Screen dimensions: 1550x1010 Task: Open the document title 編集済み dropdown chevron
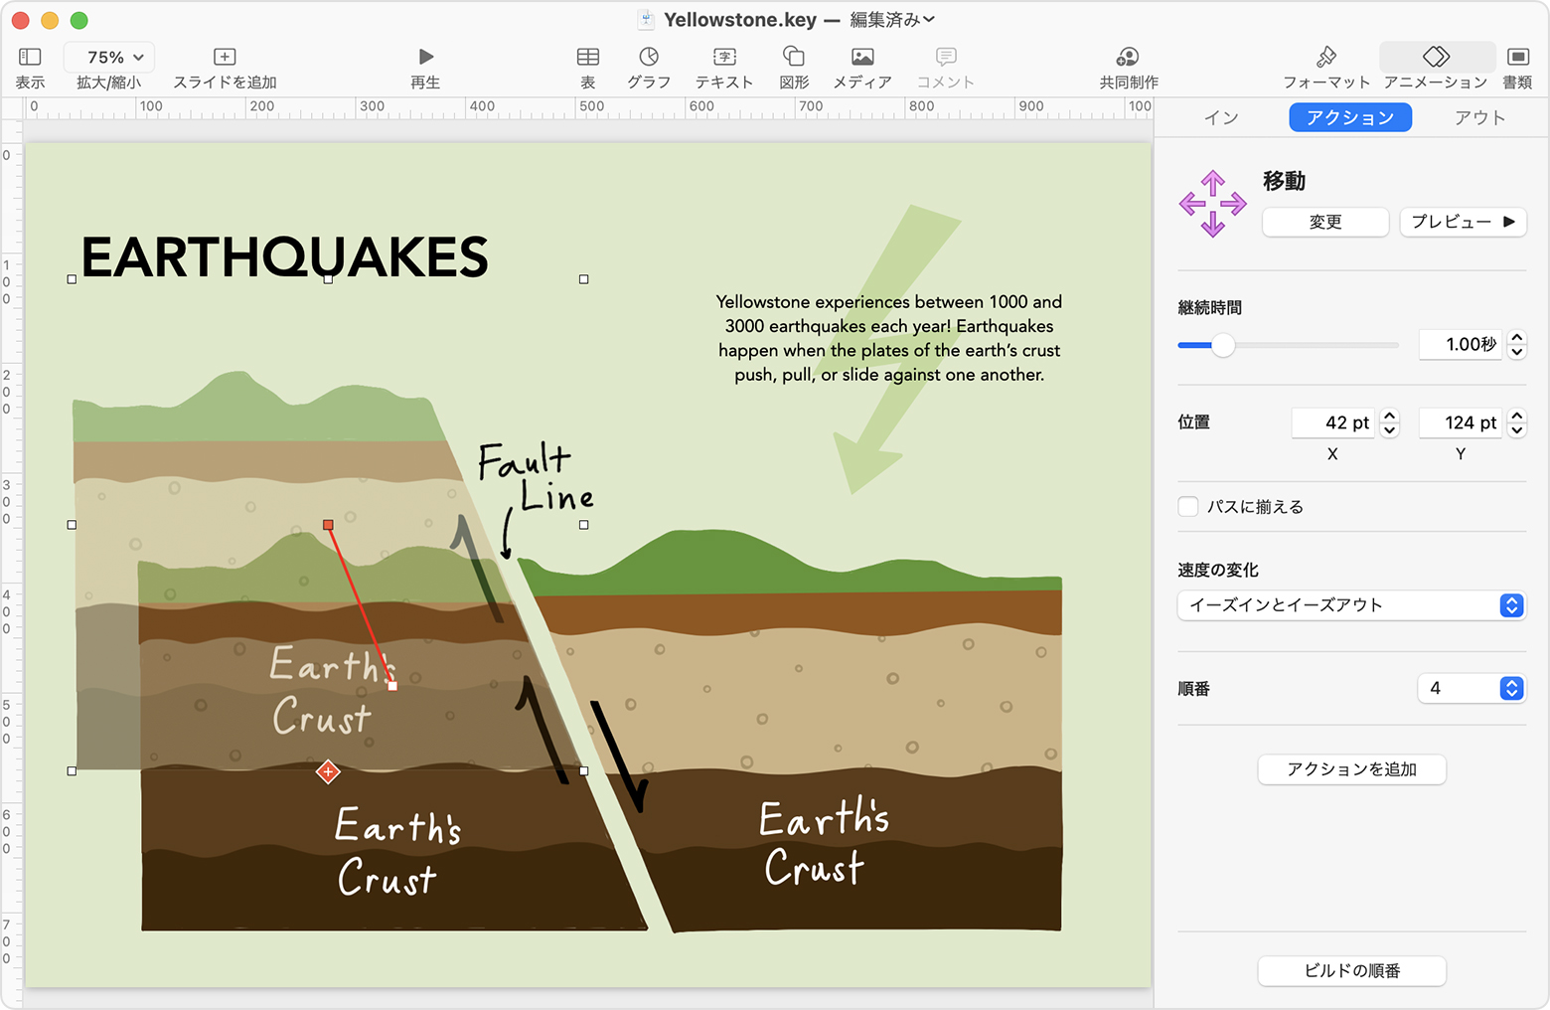(x=929, y=20)
